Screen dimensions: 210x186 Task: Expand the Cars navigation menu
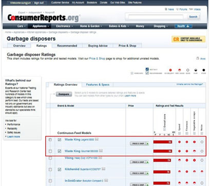point(22,26)
